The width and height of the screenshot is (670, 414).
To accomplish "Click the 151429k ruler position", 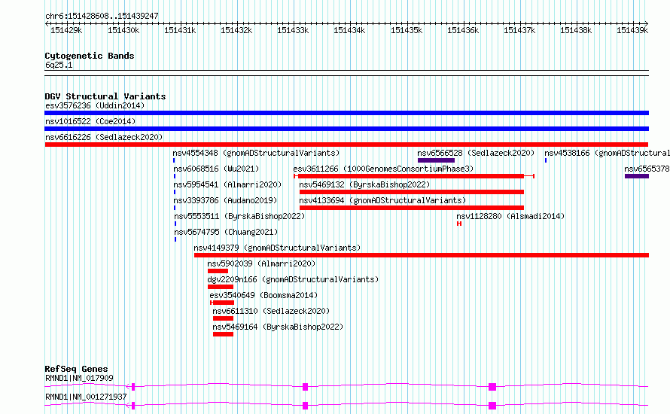I will click(x=66, y=30).
